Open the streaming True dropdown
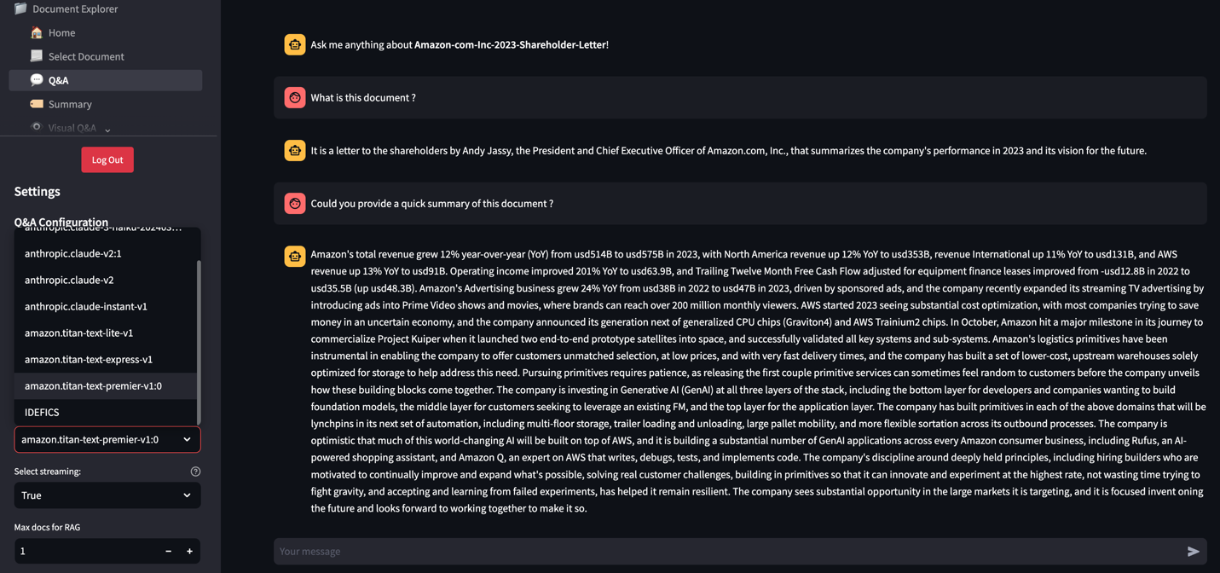Screen dimensions: 1220x573 coord(107,495)
